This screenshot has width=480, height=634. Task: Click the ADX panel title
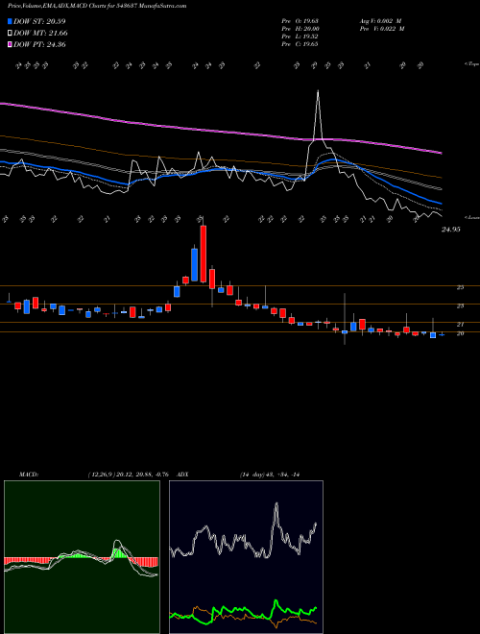coord(182,475)
